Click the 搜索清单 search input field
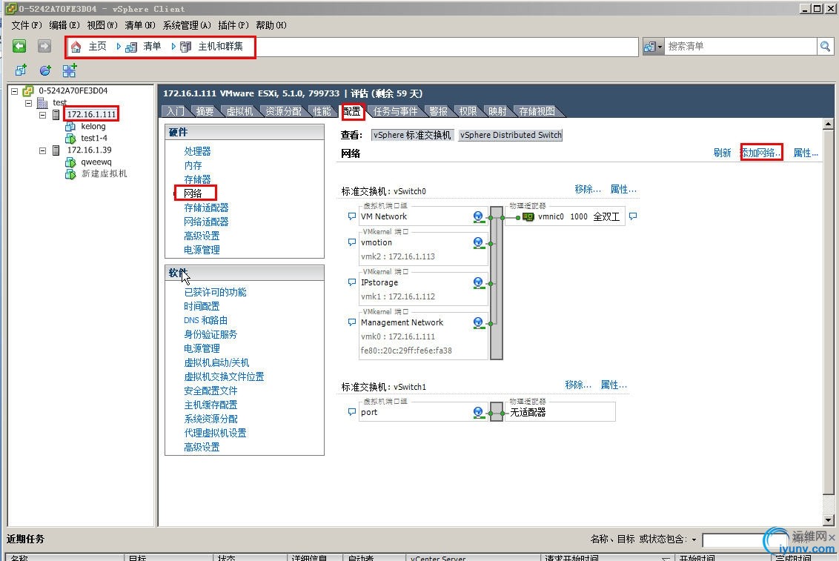This screenshot has width=839, height=561. tap(740, 47)
